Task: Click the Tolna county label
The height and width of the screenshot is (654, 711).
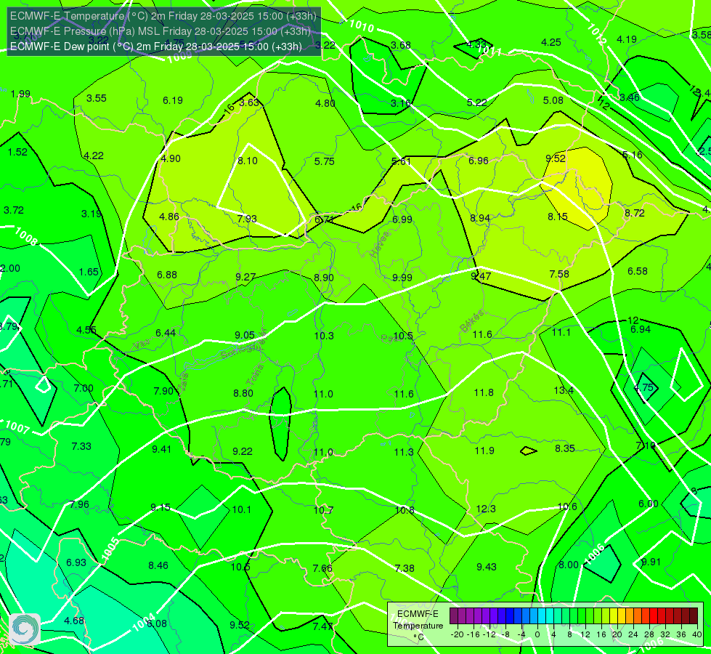Action: [255, 376]
